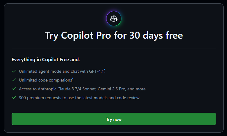
Task: Click the checkmark beside Anthropic Claude access
Action: (x=14, y=89)
